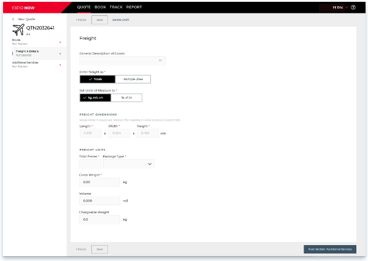Click the help question mark icon
Image resolution: width=368 pixels, height=261 pixels.
point(355,7)
